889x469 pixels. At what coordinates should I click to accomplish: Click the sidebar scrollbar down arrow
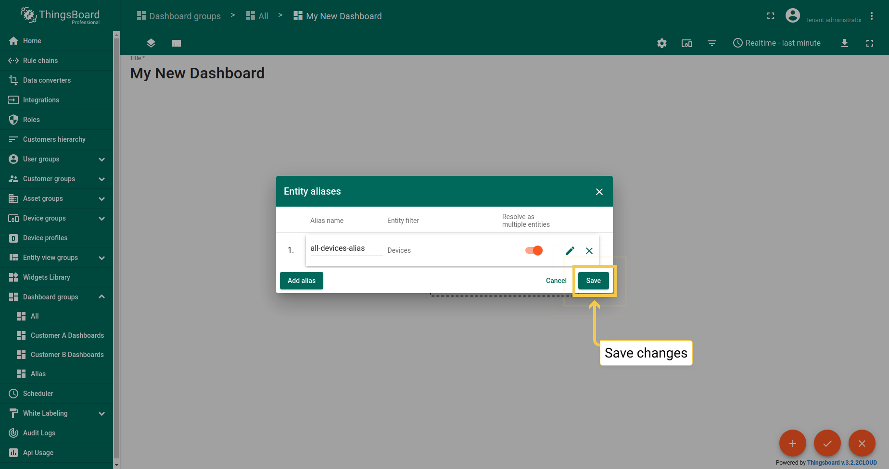[x=116, y=465]
